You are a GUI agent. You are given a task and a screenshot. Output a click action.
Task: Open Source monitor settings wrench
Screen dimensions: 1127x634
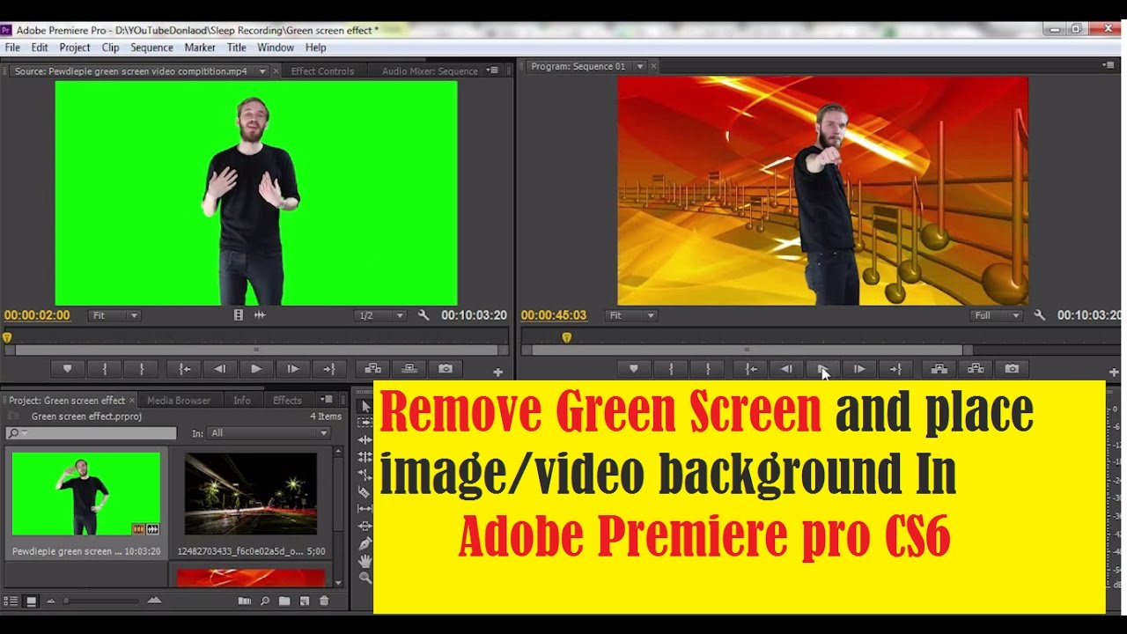coord(424,315)
